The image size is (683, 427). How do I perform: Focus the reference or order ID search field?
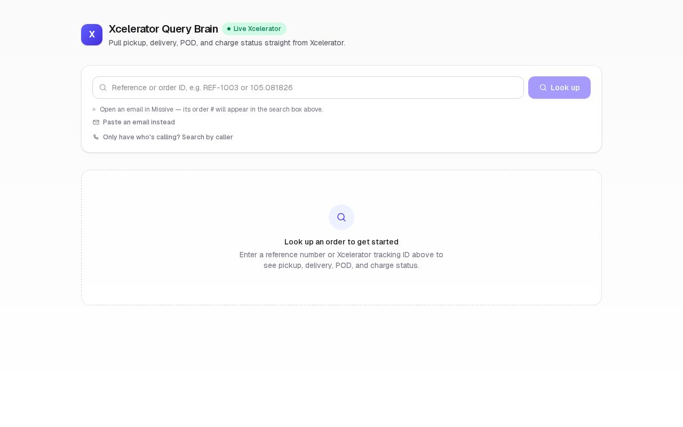308,88
